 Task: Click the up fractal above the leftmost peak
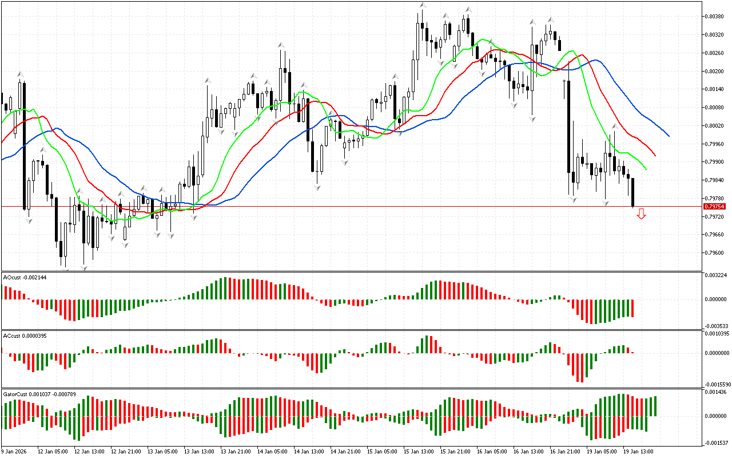(x=20, y=74)
